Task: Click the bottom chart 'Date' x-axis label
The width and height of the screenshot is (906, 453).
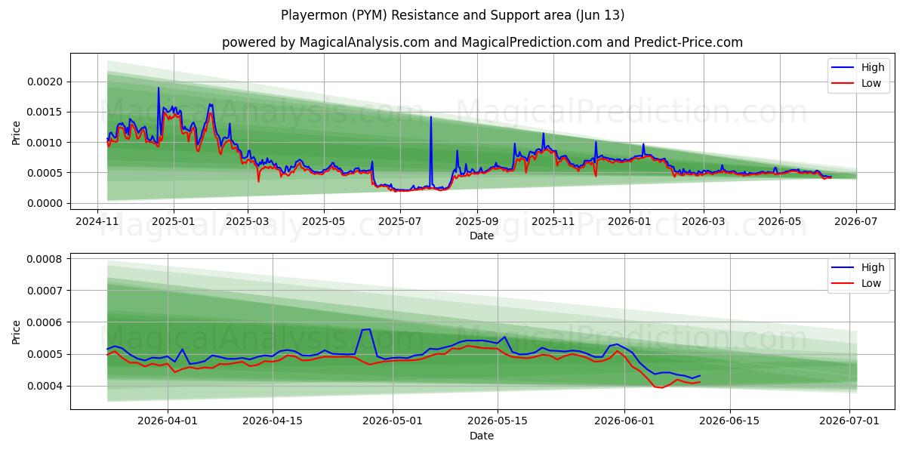Action: coord(482,436)
